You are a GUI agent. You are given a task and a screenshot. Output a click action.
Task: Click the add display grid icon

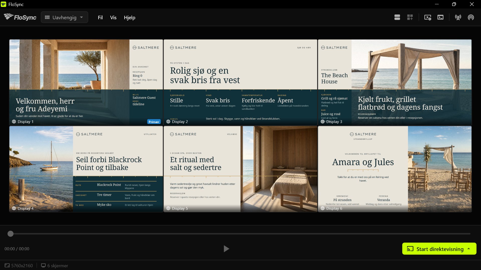pos(410,17)
